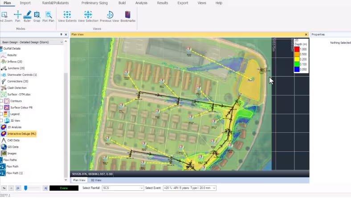
Task: Open the Analysis ribbon tab
Action: click(x=141, y=3)
